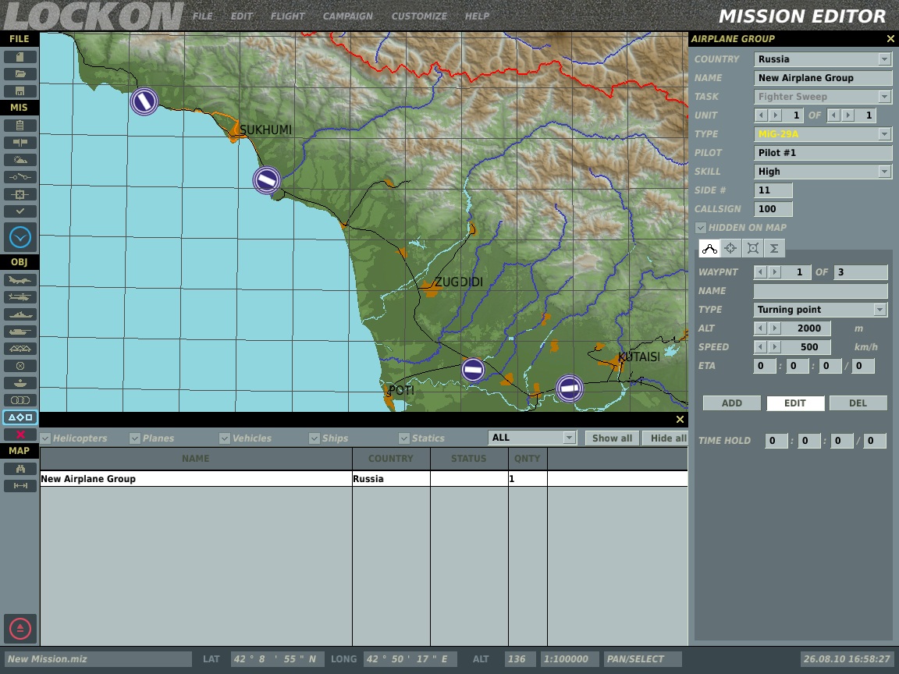The image size is (899, 674).
Task: Open the weather settings icon
Action: tap(20, 160)
